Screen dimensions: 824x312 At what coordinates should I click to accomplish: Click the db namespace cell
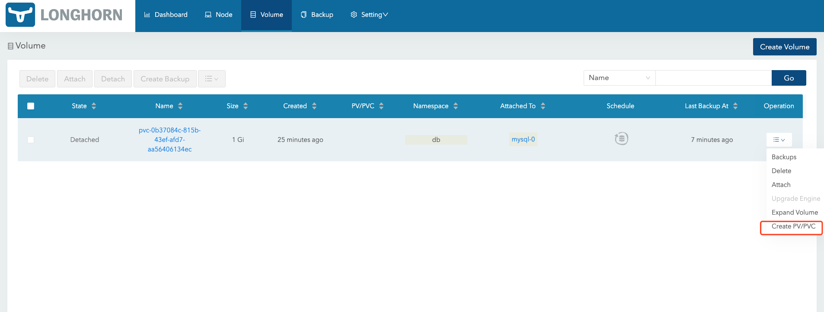[436, 140]
